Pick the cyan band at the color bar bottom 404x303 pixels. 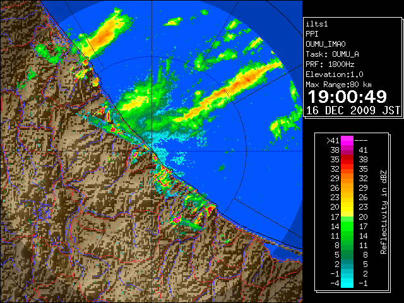coord(347,283)
